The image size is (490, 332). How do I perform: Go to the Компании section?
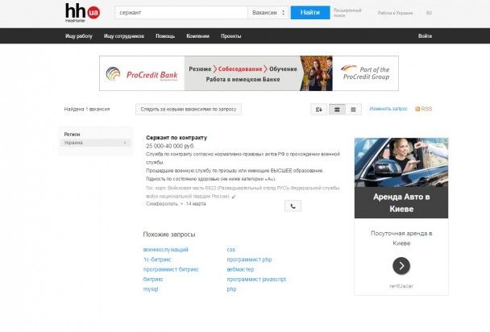point(197,36)
